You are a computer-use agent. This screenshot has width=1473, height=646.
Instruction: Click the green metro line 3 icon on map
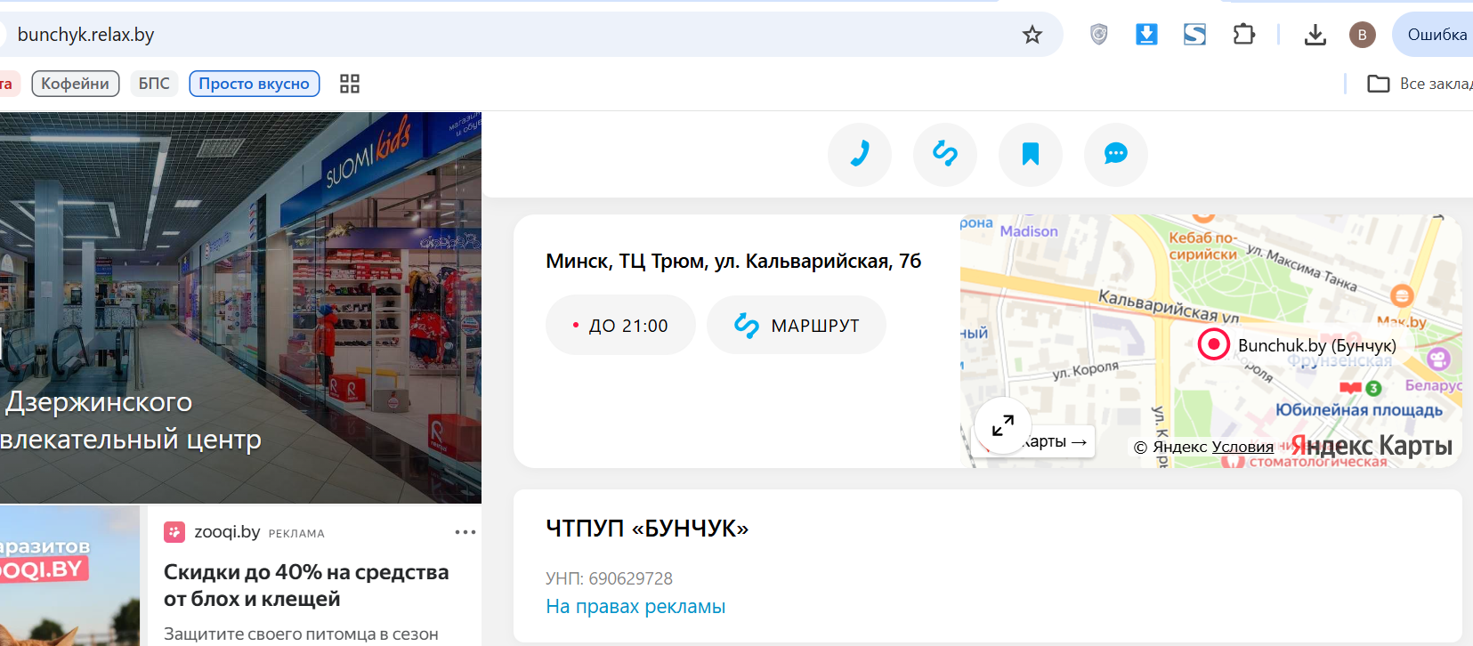tap(1373, 388)
